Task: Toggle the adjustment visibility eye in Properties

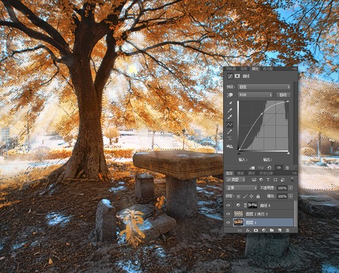Action: [x=279, y=167]
